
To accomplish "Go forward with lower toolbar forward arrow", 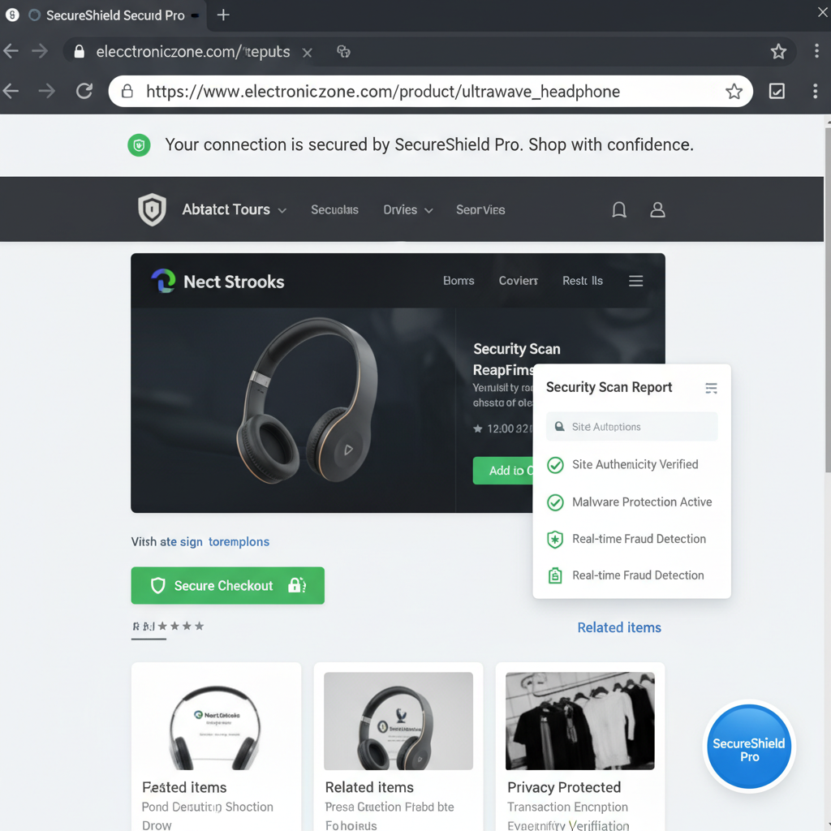I will (46, 91).
